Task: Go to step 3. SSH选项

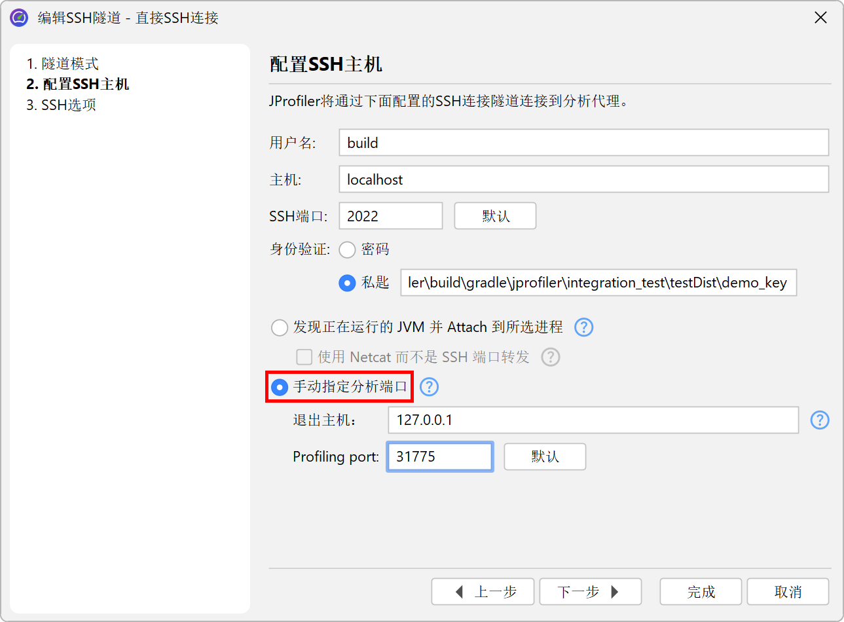Action: coord(61,105)
